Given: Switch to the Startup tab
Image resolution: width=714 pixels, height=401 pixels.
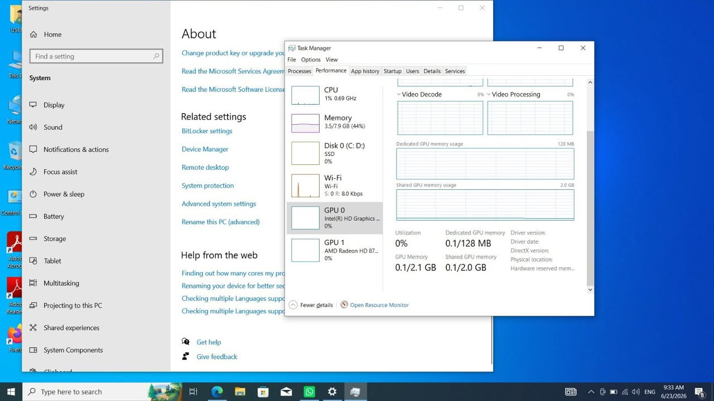Looking at the screenshot, I should click(x=393, y=71).
